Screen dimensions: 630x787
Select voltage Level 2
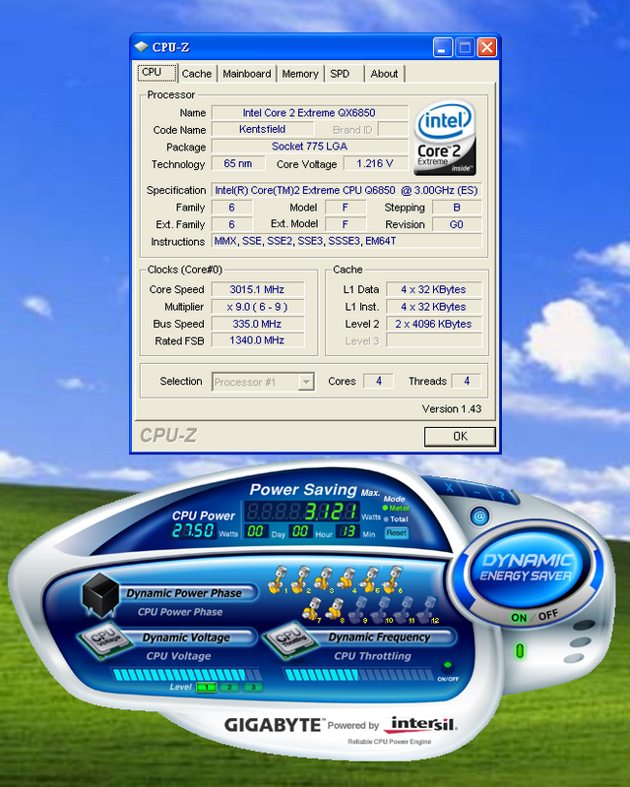point(229,687)
